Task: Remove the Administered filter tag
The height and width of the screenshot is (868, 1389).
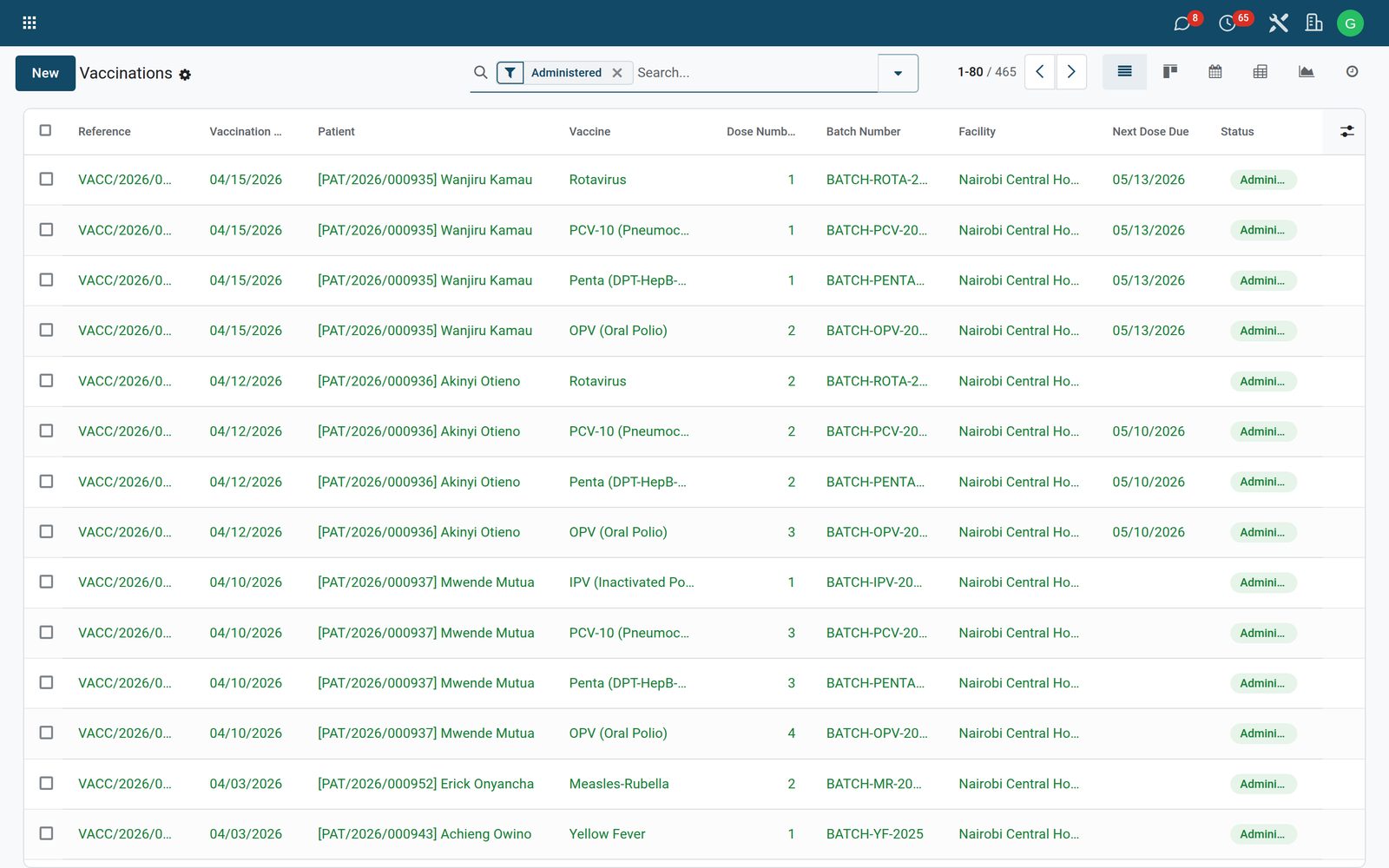Action: tap(617, 73)
